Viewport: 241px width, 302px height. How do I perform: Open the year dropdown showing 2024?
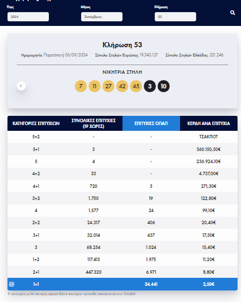click(28, 17)
